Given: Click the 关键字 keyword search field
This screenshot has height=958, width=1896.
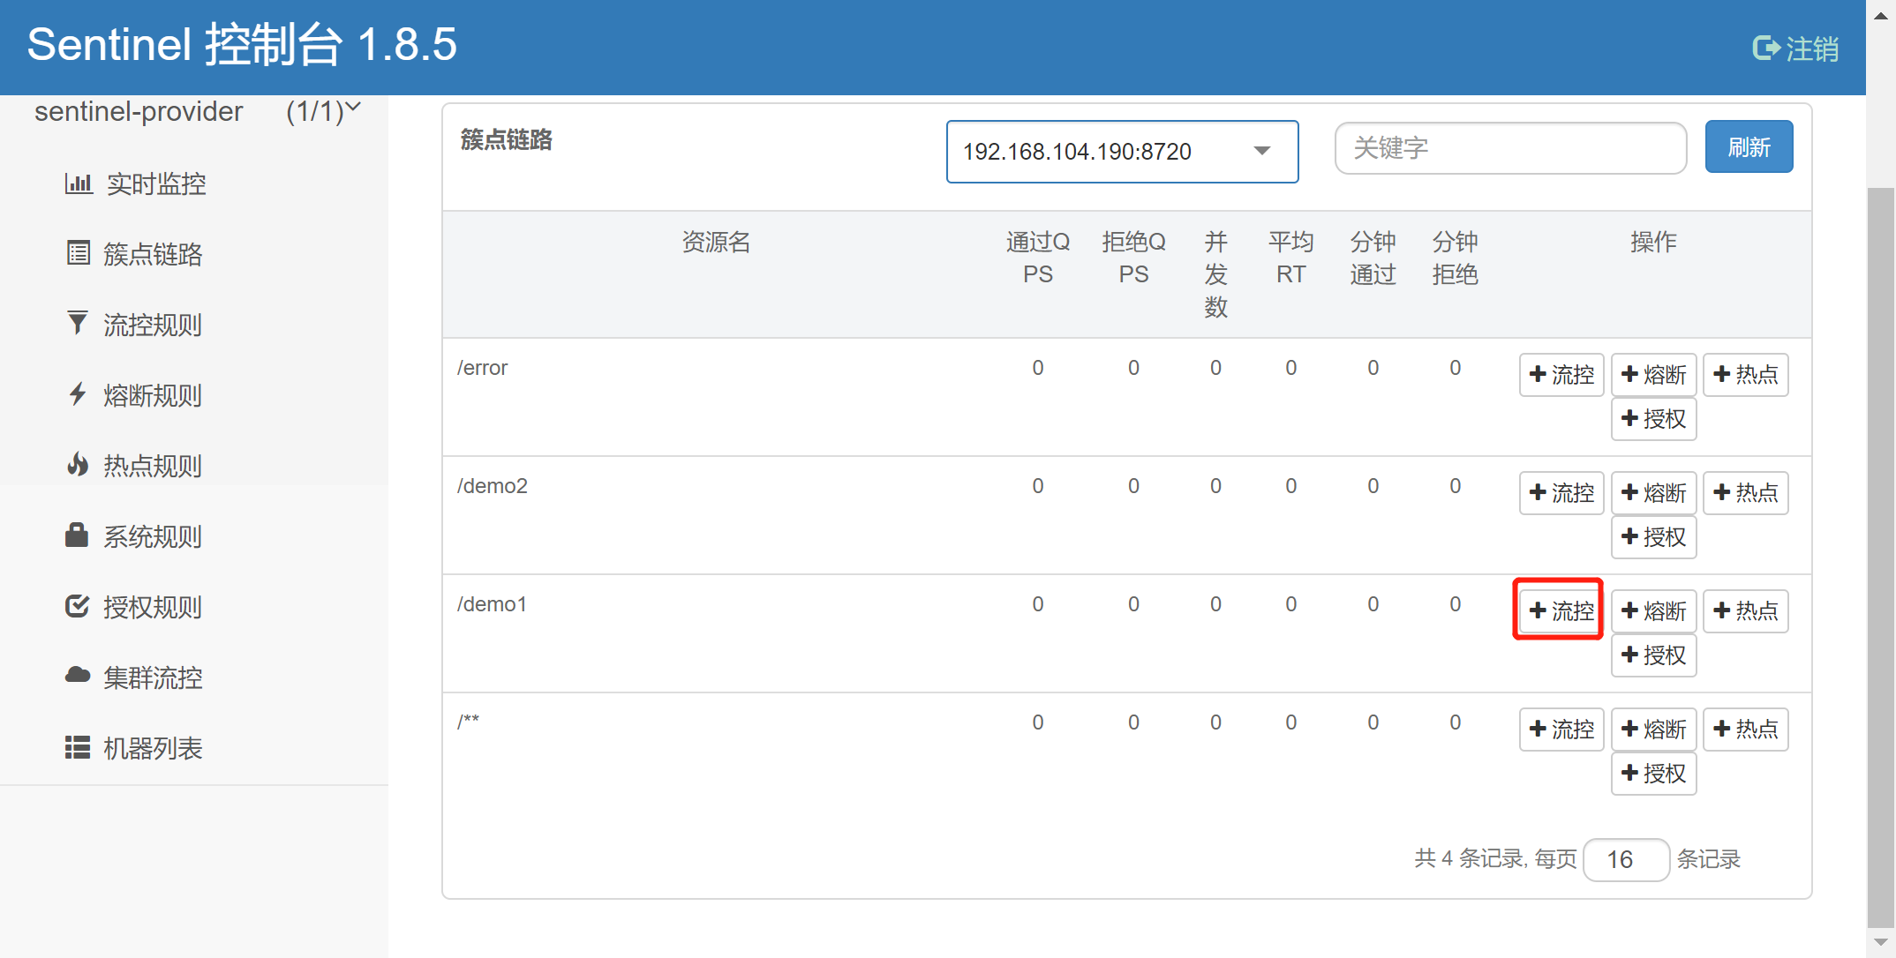Looking at the screenshot, I should click(x=1510, y=148).
